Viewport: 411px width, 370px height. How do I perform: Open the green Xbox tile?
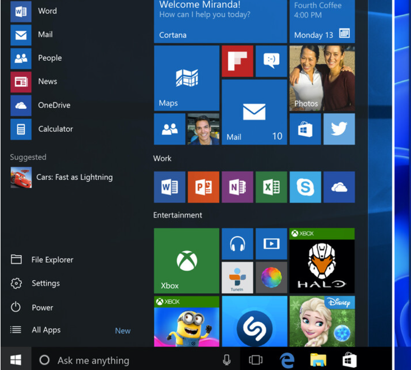tap(187, 261)
